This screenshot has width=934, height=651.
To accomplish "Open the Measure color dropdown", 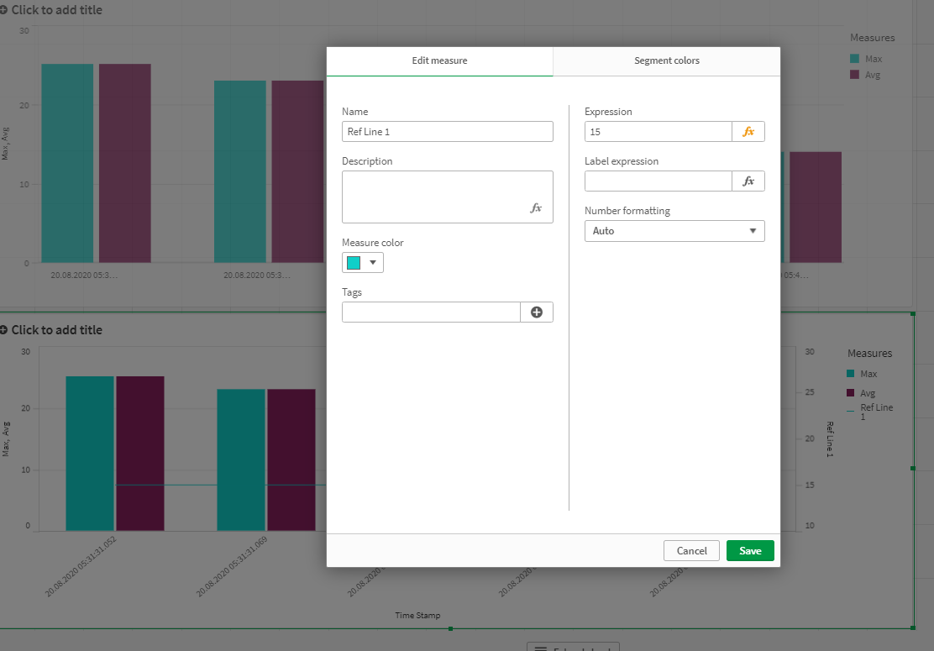I will tap(372, 262).
